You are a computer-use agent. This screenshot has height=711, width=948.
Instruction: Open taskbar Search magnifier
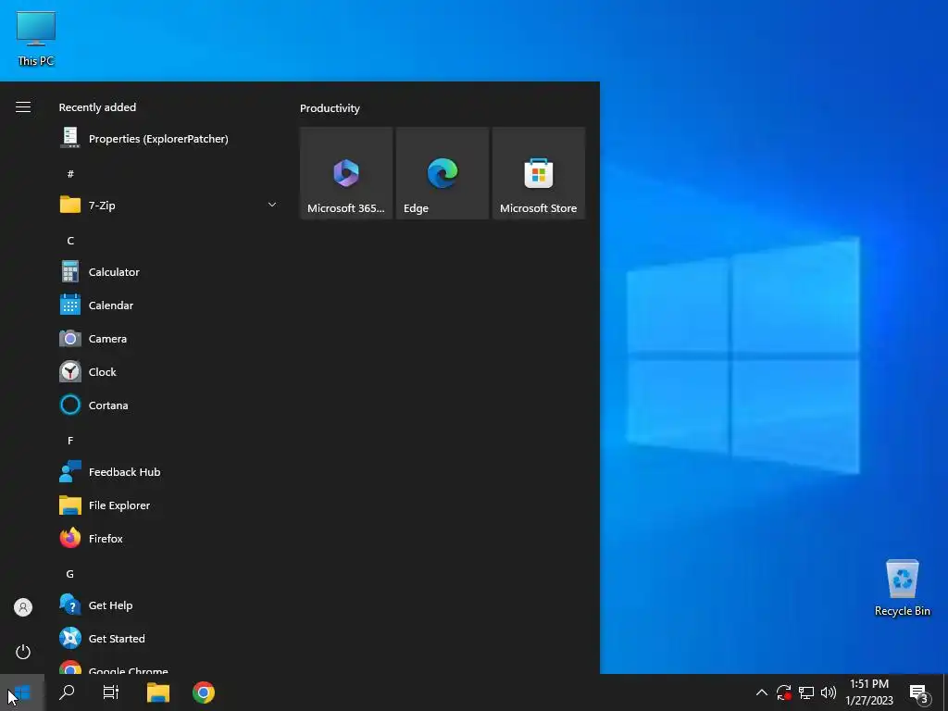(67, 692)
